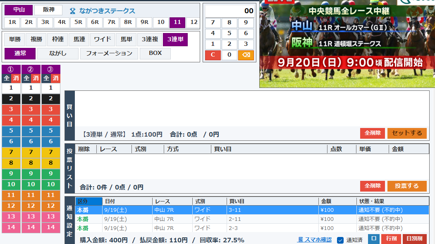The image size is (435, 244).
Task: Click the 日別削 delete button
Action: (414, 239)
